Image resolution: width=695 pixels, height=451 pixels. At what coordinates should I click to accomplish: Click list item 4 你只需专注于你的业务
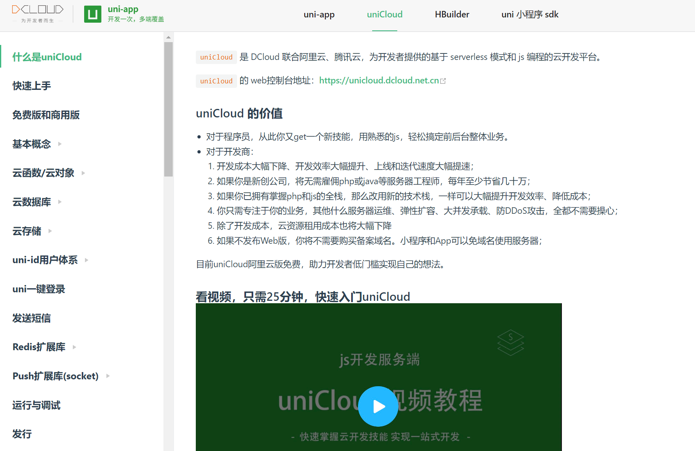click(x=417, y=211)
